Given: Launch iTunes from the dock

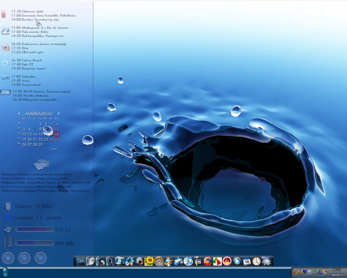Looking at the screenshot, I should click(188, 261).
